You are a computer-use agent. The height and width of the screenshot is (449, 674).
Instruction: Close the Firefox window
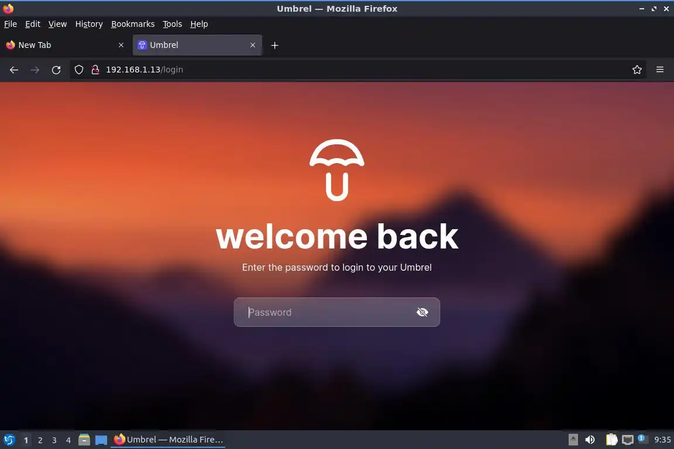pyautogui.click(x=666, y=9)
